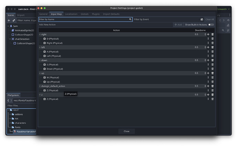Collapse the down action
The width and height of the screenshot is (237, 147).
tap(40, 60)
